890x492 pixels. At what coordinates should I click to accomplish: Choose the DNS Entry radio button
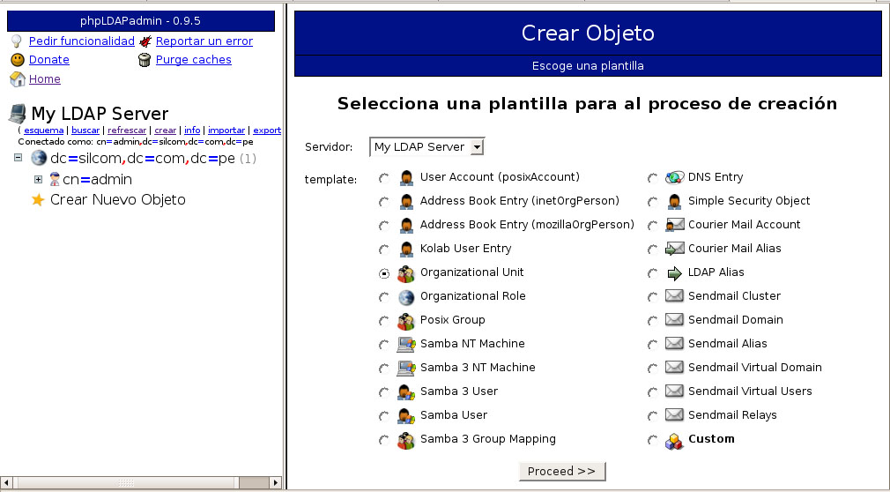pyautogui.click(x=652, y=178)
